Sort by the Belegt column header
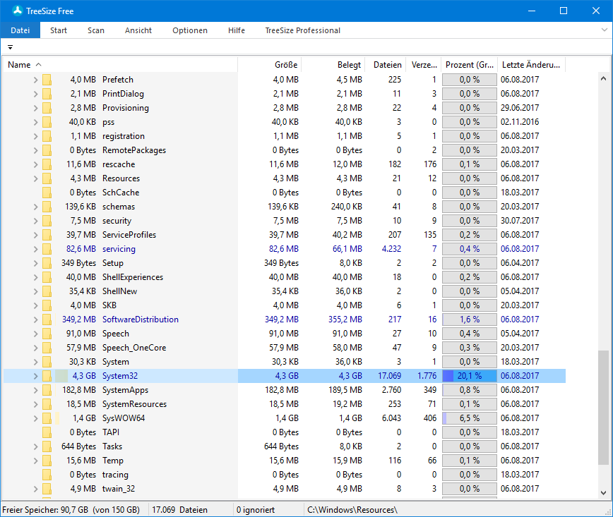613x517 pixels. coord(333,65)
